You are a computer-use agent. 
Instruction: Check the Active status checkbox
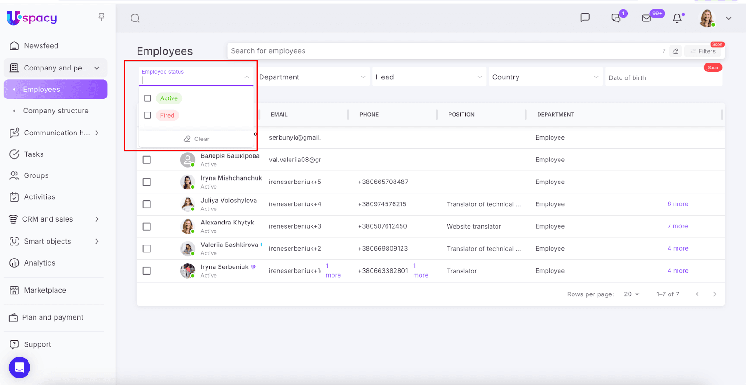(x=147, y=98)
